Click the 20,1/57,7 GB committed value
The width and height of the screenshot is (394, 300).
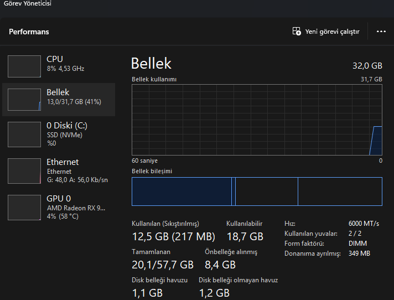163,265
